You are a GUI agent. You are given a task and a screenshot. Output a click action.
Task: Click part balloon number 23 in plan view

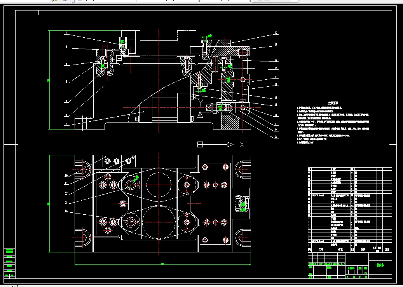coord(66,203)
